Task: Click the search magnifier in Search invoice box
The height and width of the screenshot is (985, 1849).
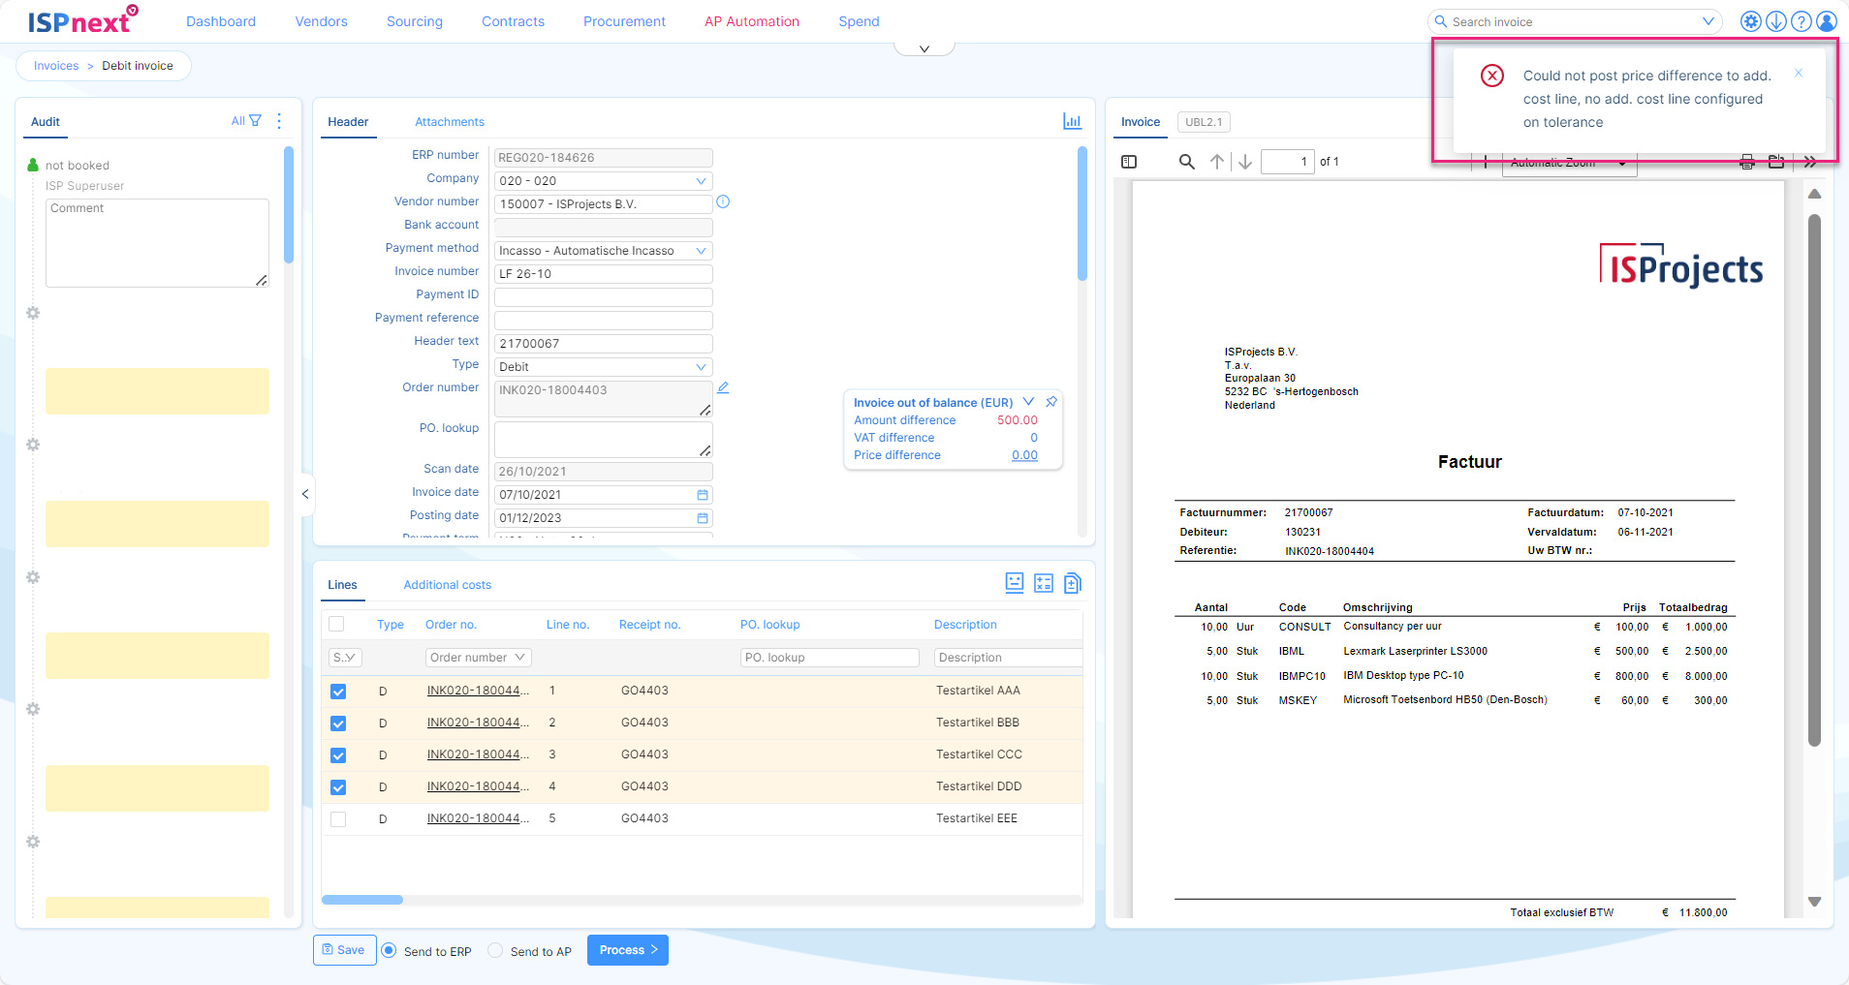Action: pos(1441,21)
